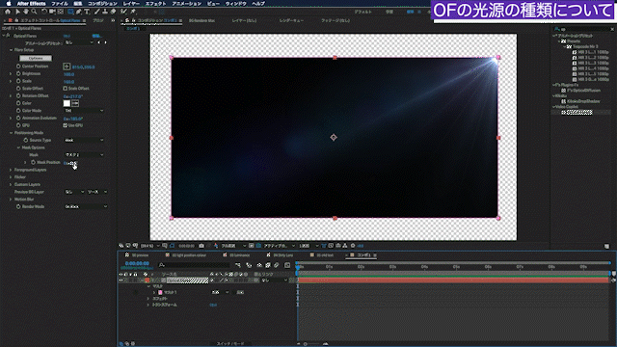Select the Clone Stamp tool
Viewport: 617px width, 347px height.
(105, 12)
